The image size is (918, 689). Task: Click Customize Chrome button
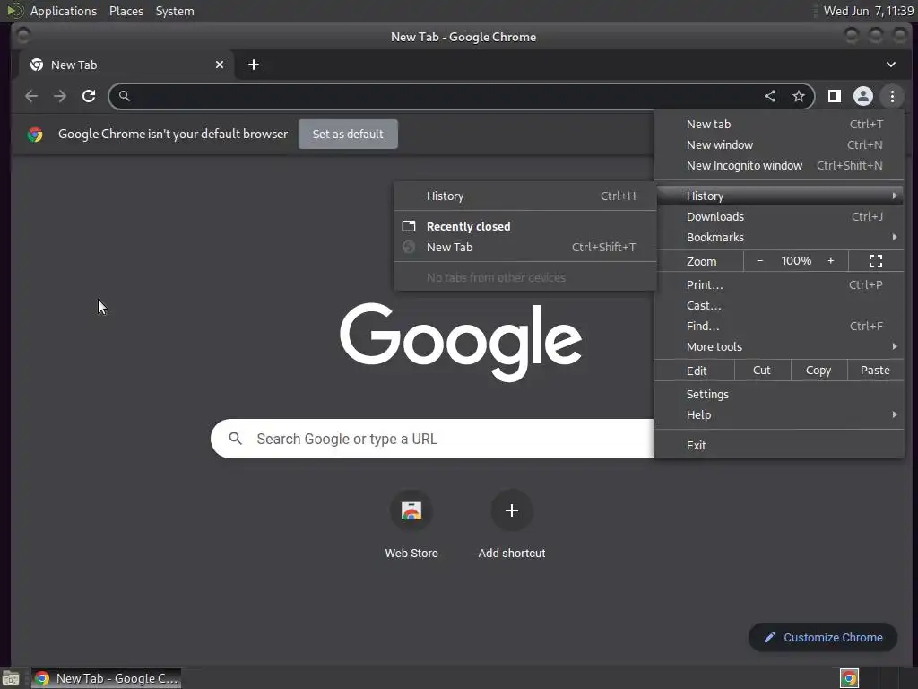pyautogui.click(x=823, y=638)
